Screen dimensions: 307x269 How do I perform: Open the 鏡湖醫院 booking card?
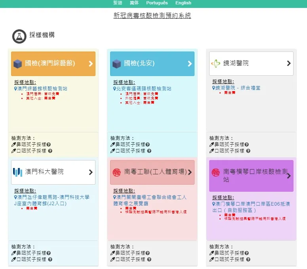pos(251,63)
